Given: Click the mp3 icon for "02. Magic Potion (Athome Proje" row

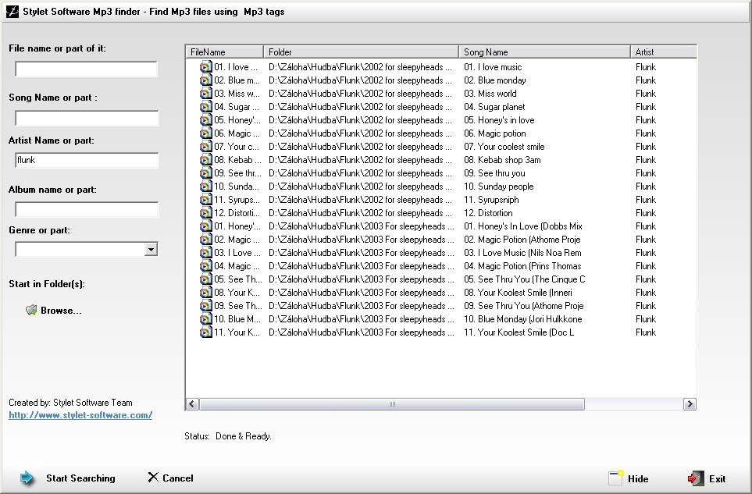Looking at the screenshot, I should [x=205, y=240].
